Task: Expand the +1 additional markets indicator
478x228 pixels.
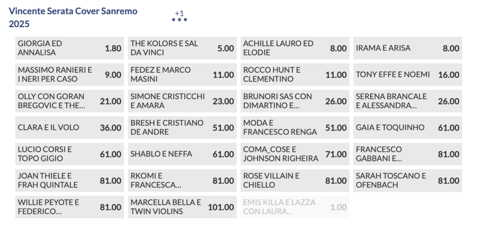Action: (x=179, y=13)
